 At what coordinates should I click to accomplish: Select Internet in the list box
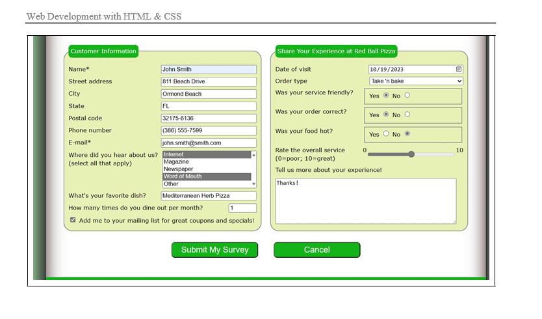coord(207,154)
